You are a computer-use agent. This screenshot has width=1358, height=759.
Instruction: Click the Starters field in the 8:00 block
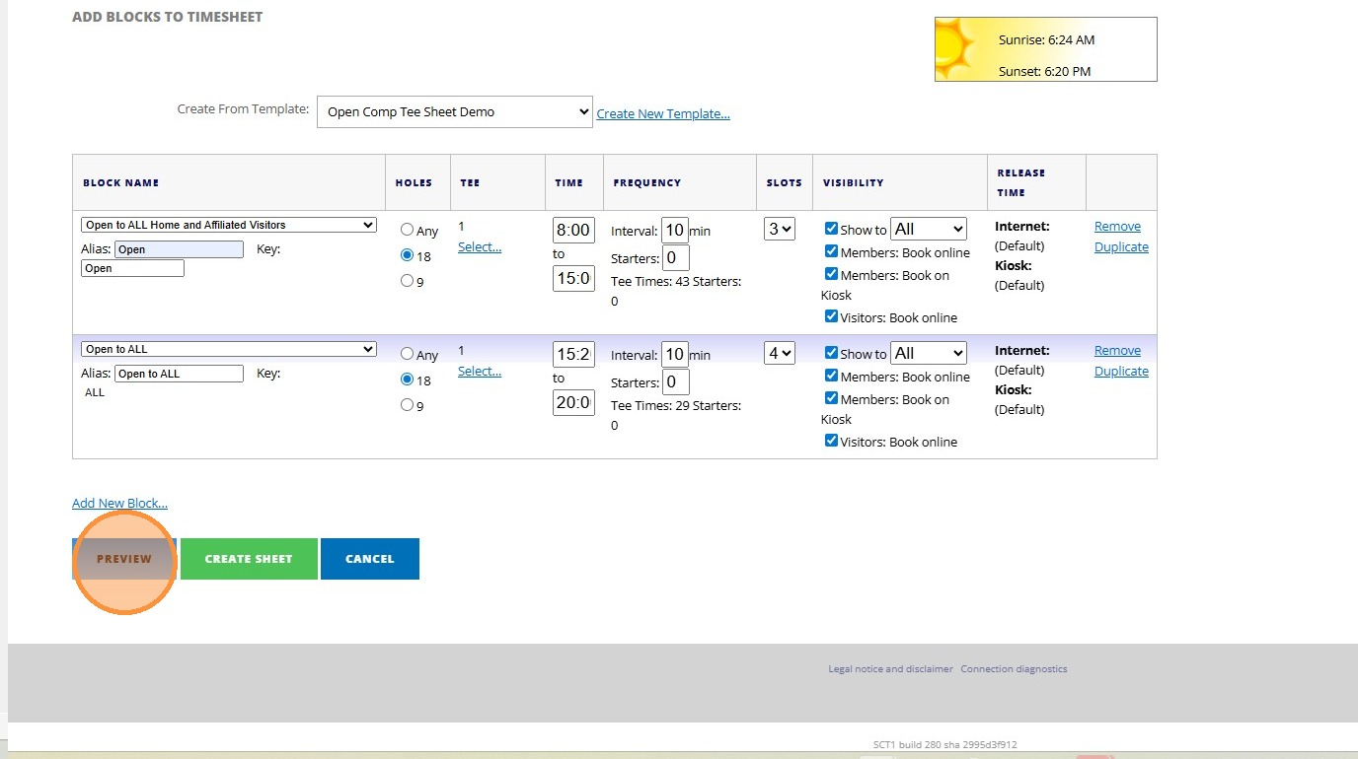(x=676, y=258)
